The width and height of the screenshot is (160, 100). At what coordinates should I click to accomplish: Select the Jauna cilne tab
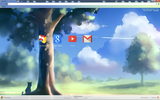[8, 1]
